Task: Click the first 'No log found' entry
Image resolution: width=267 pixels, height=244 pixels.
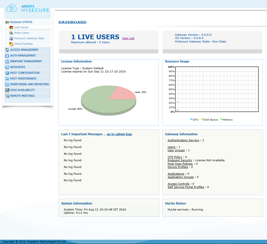Action: pyautogui.click(x=73, y=140)
